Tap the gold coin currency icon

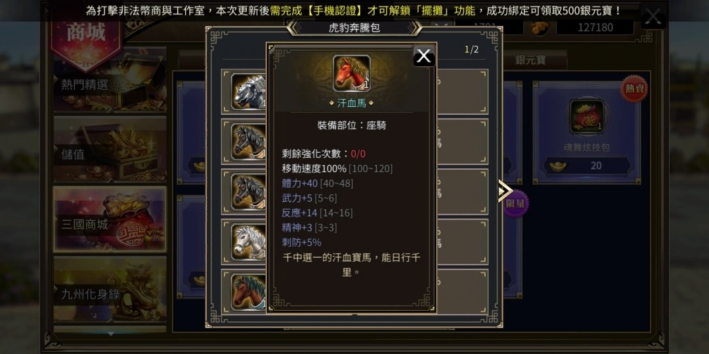[540, 28]
